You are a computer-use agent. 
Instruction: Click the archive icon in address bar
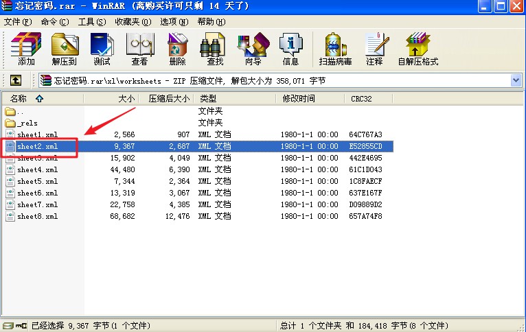(x=45, y=80)
